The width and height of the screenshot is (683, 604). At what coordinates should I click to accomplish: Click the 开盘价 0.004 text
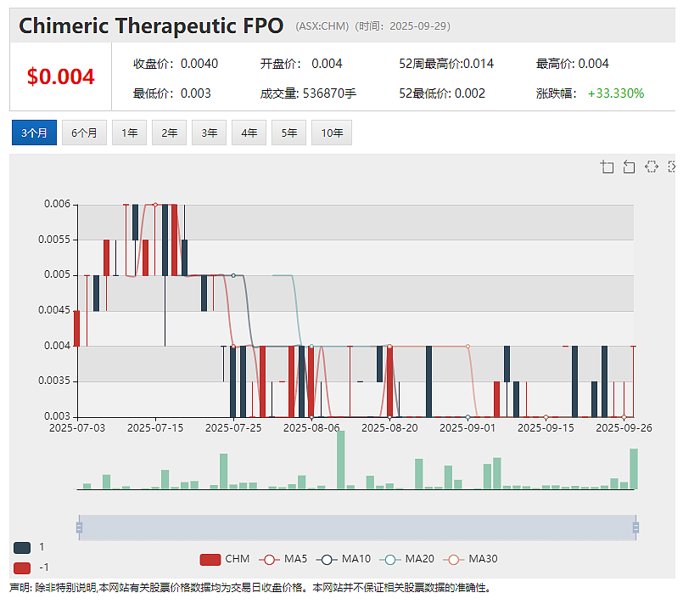click(x=301, y=64)
